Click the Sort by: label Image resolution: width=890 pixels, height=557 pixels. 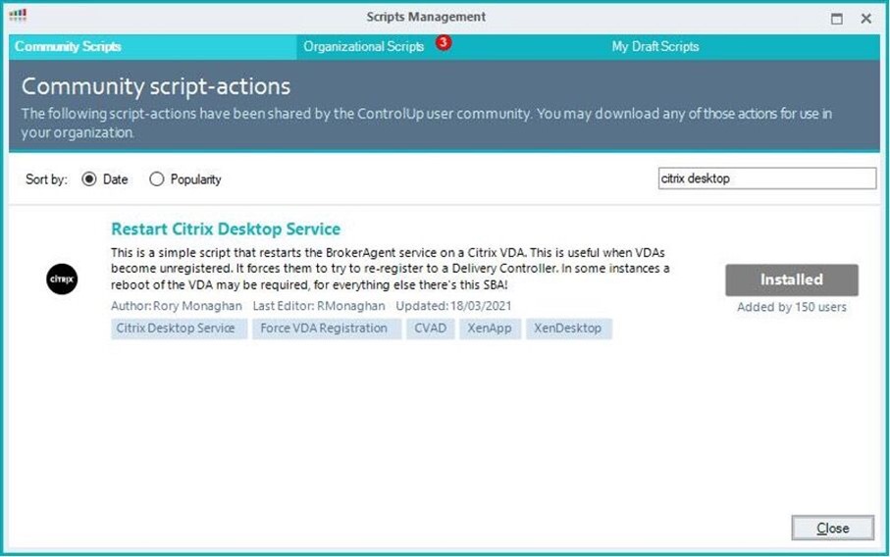pos(46,179)
